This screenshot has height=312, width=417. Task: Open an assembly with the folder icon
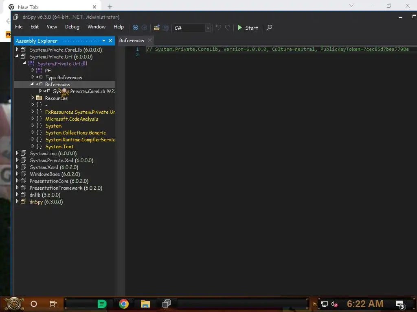click(157, 28)
